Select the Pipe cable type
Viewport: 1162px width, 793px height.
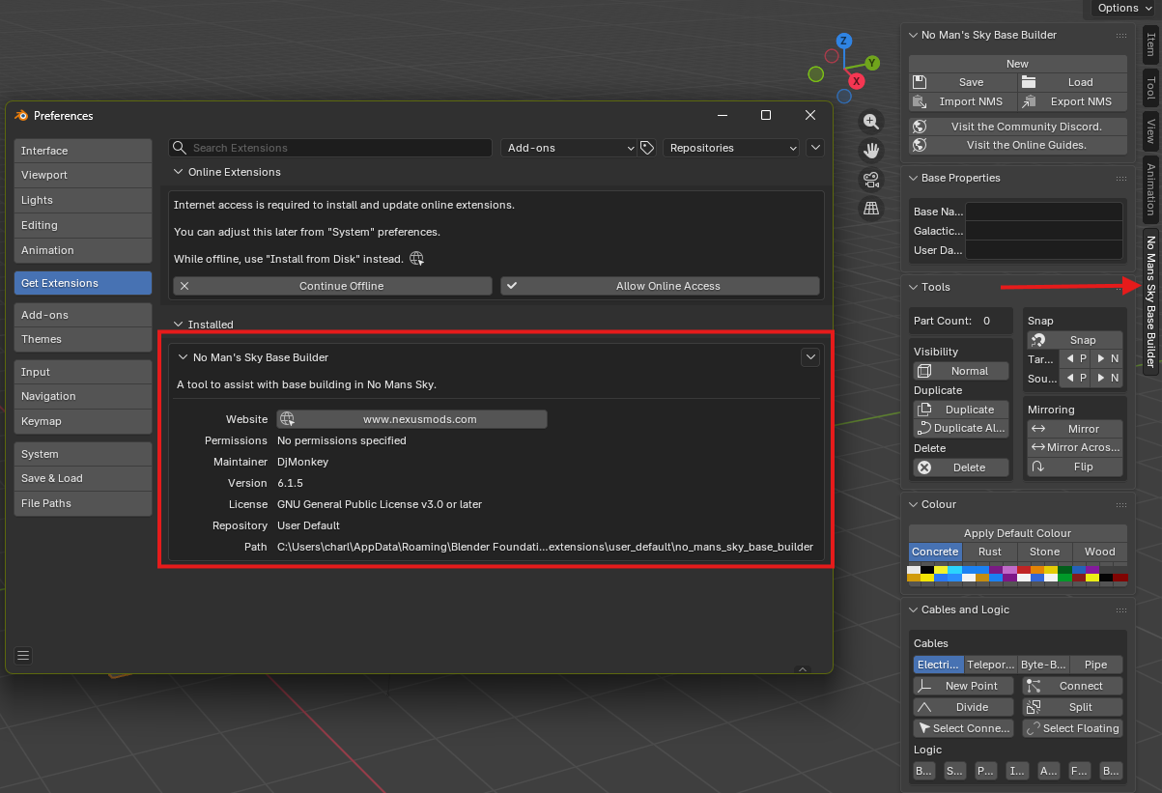pyautogui.click(x=1095, y=665)
